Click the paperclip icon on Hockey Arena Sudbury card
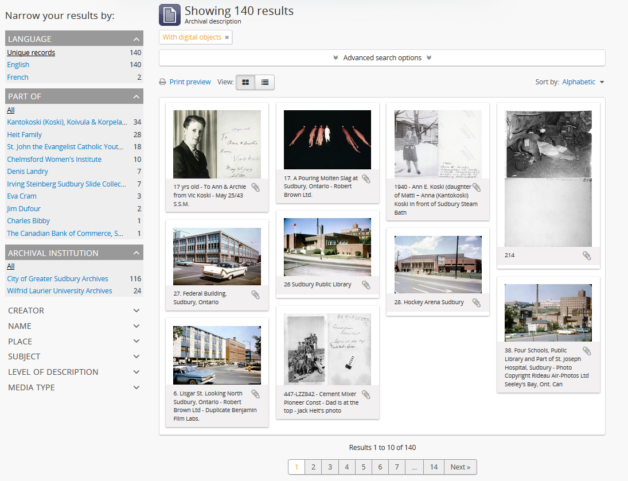 click(x=476, y=302)
